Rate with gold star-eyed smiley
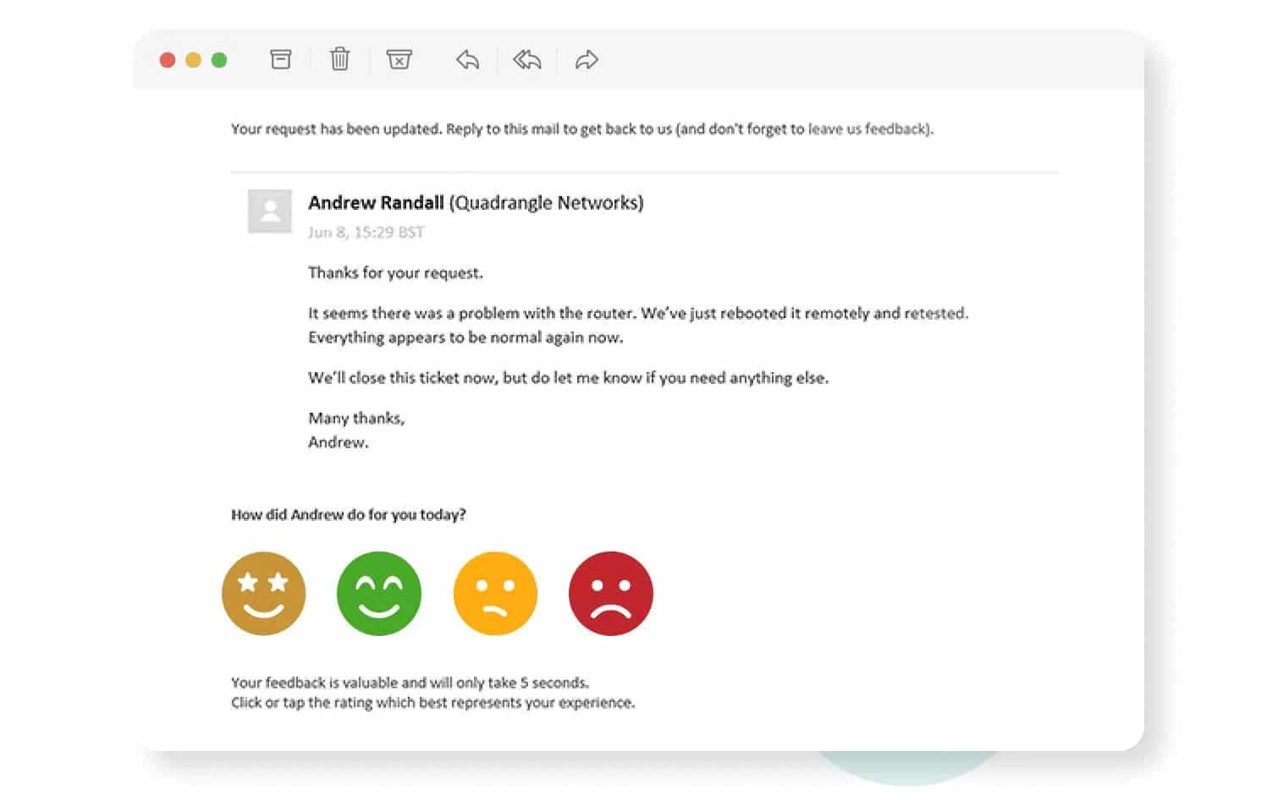Screen dimensions: 1278x800 [x=263, y=594]
